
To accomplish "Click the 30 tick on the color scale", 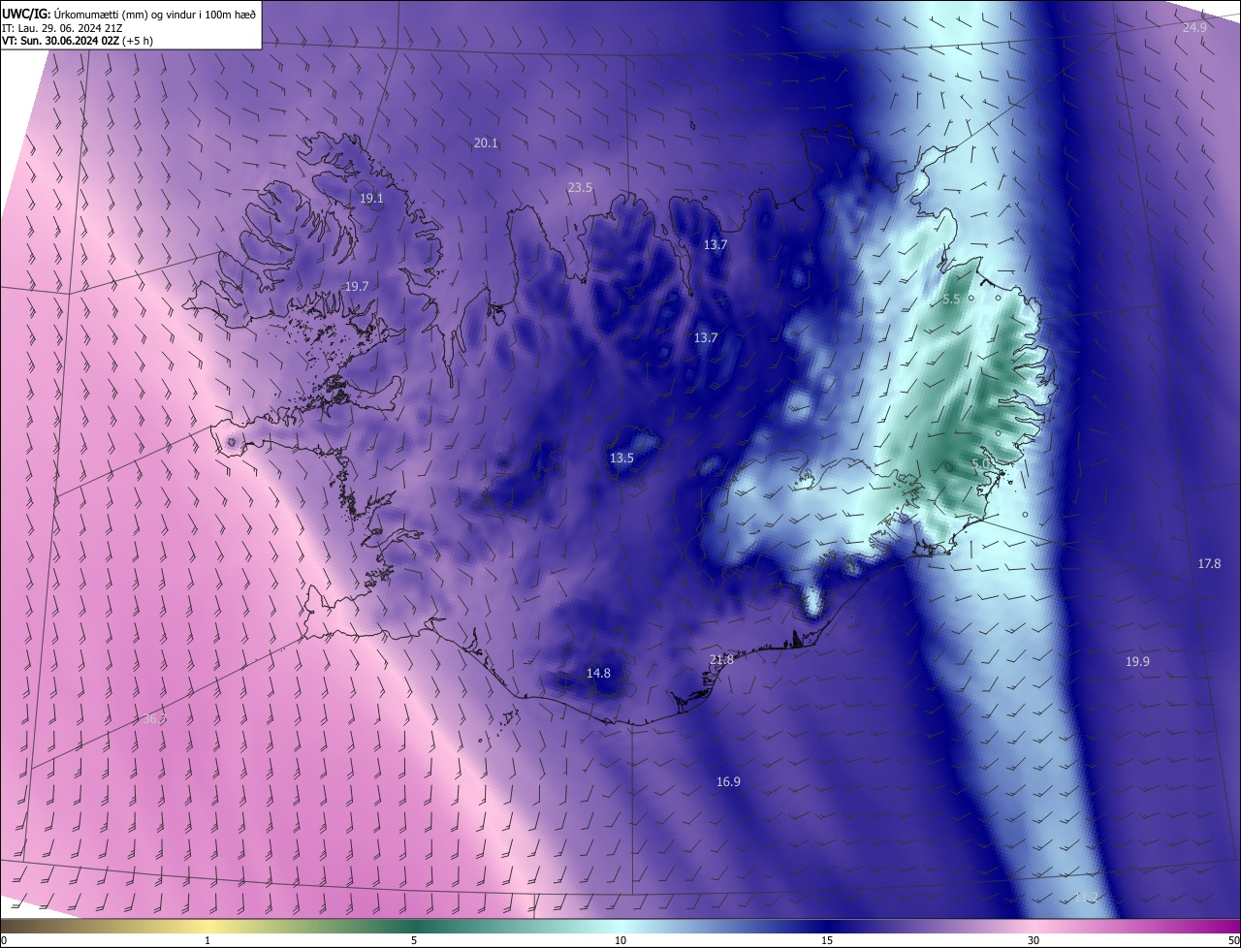I will [x=1034, y=941].
